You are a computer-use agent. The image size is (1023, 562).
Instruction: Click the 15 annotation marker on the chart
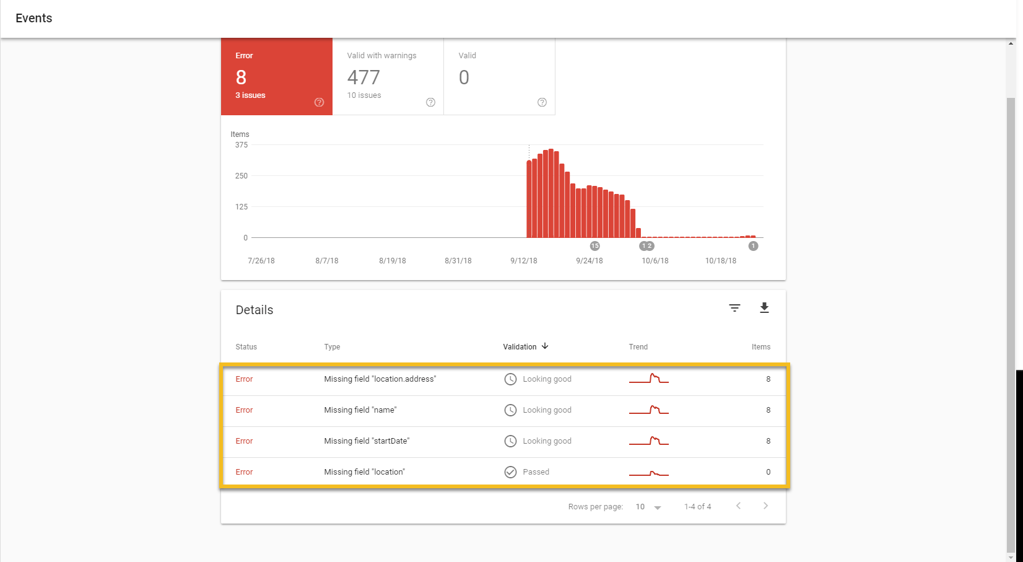594,245
